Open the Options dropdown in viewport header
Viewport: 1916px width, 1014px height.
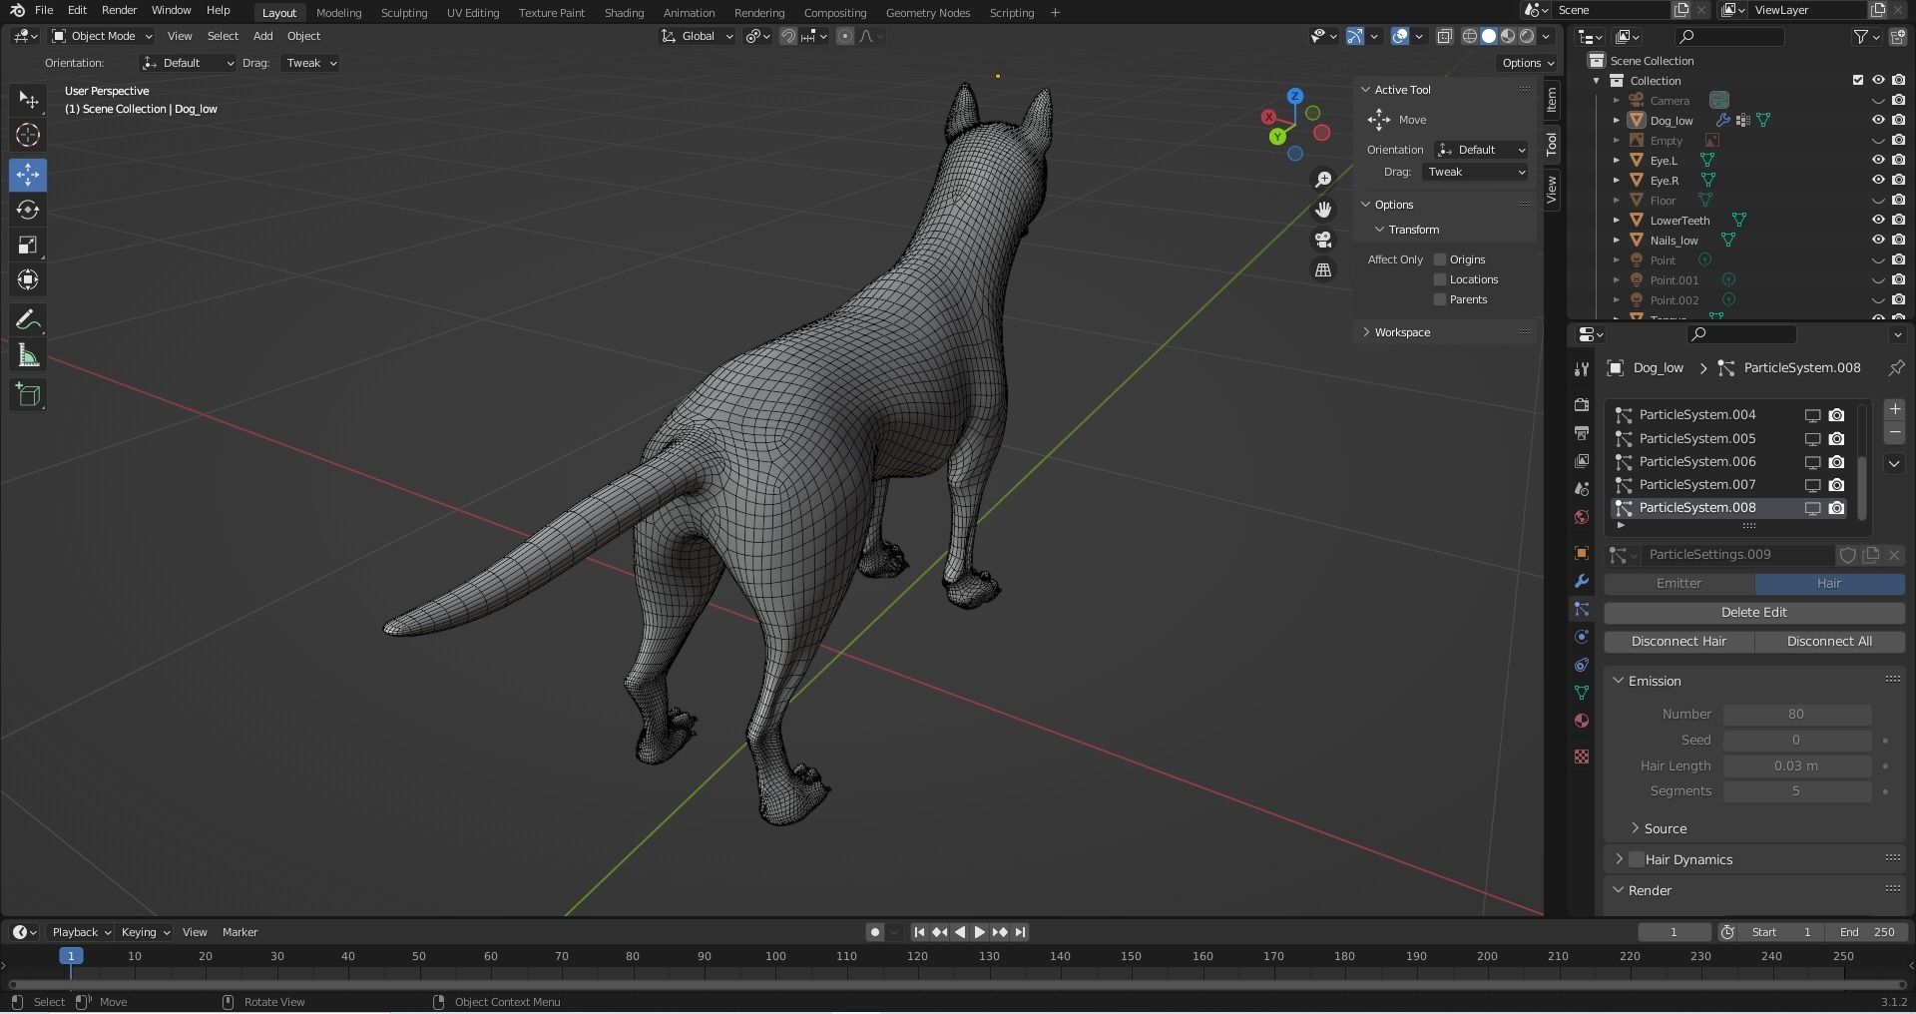[x=1528, y=63]
